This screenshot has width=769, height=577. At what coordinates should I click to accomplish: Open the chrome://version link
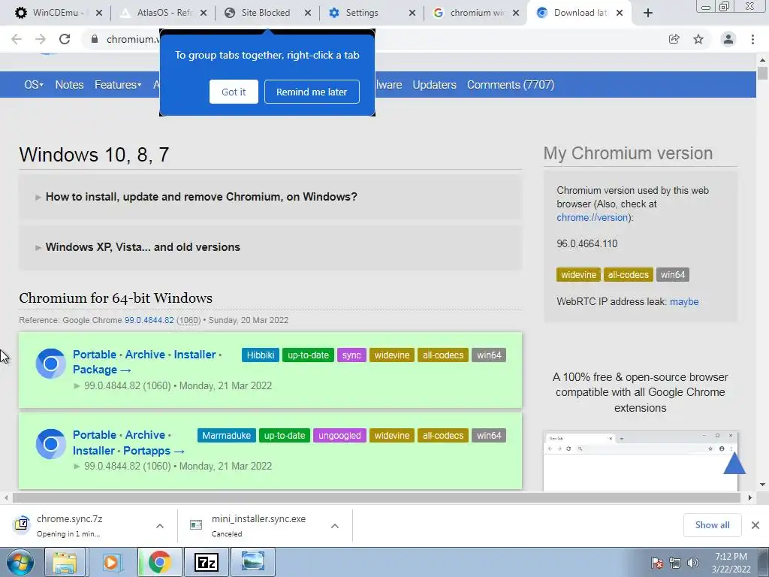pos(592,218)
